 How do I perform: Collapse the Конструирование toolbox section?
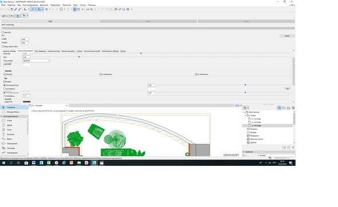[x=2, y=117]
